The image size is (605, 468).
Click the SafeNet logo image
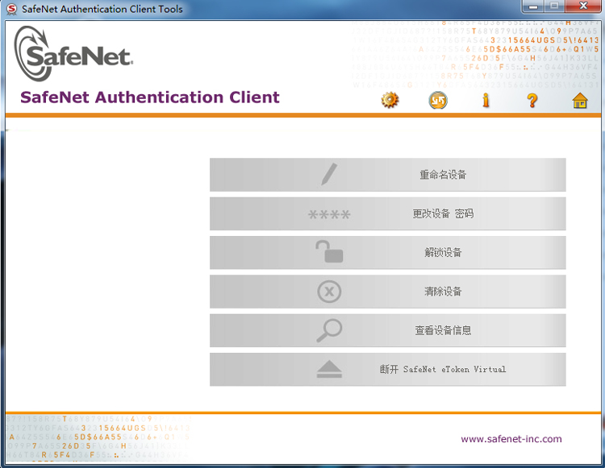(73, 53)
